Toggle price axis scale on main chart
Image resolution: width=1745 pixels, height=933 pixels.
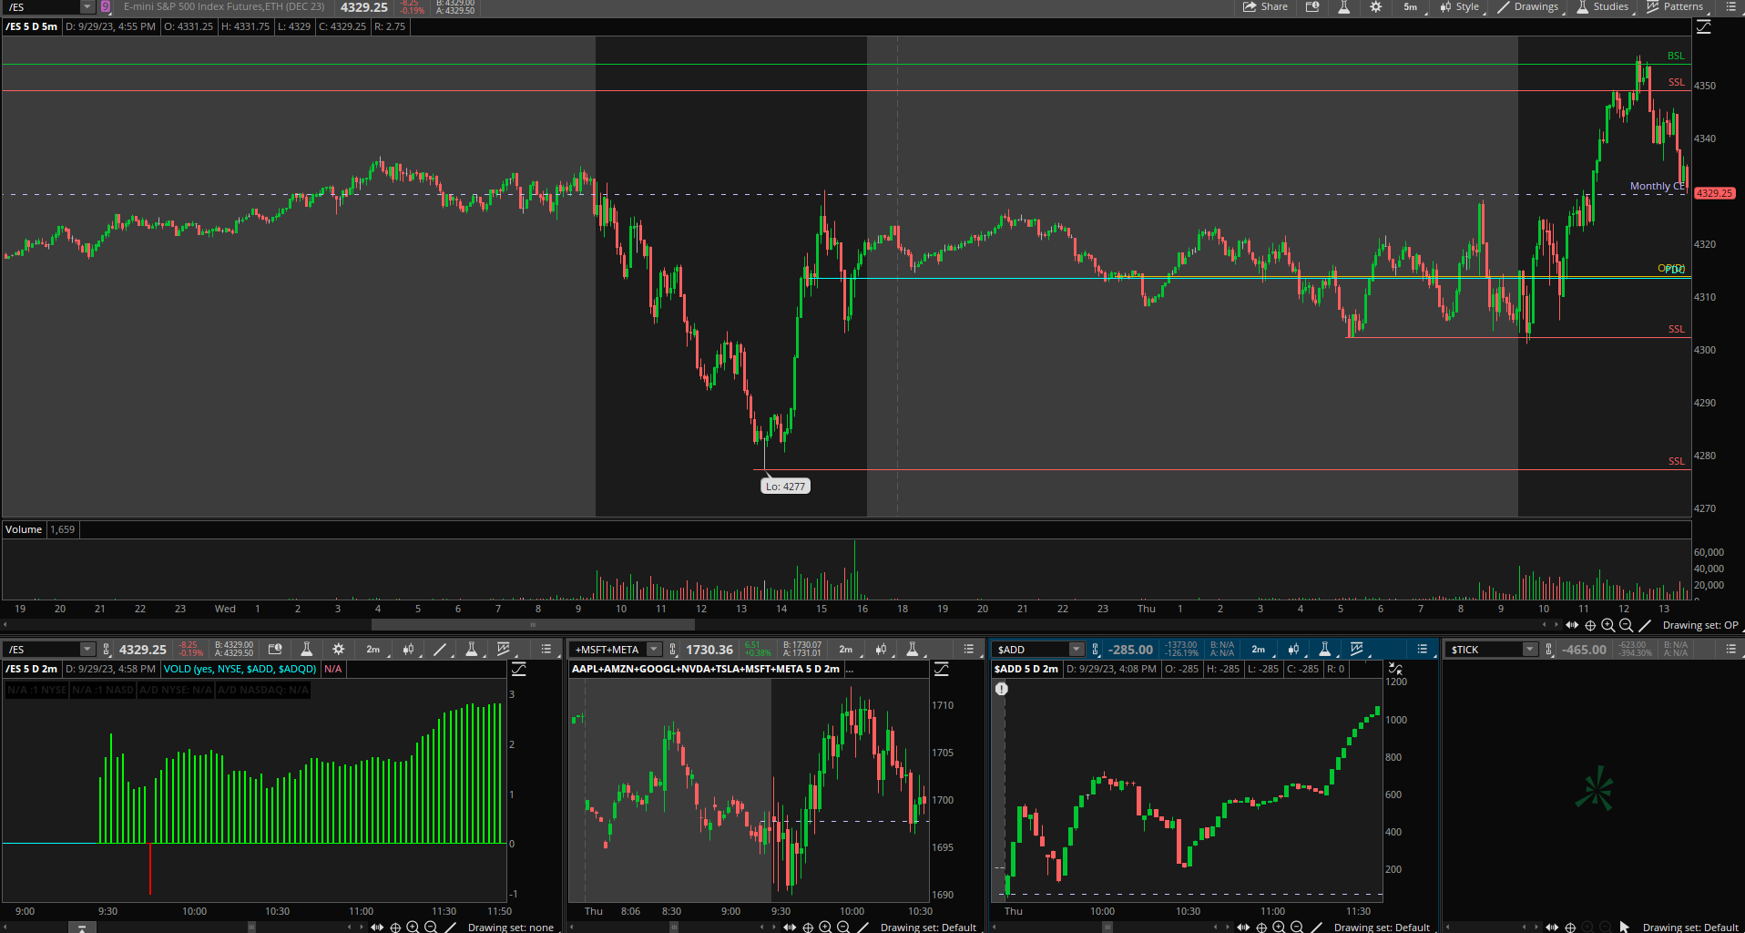tap(1703, 27)
